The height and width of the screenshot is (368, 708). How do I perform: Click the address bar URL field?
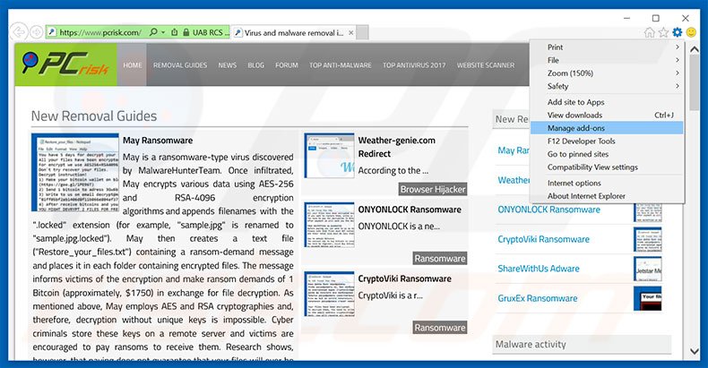point(100,32)
